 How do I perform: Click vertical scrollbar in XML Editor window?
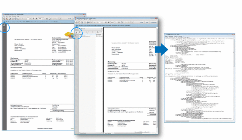pyautogui.click(x=234, y=78)
